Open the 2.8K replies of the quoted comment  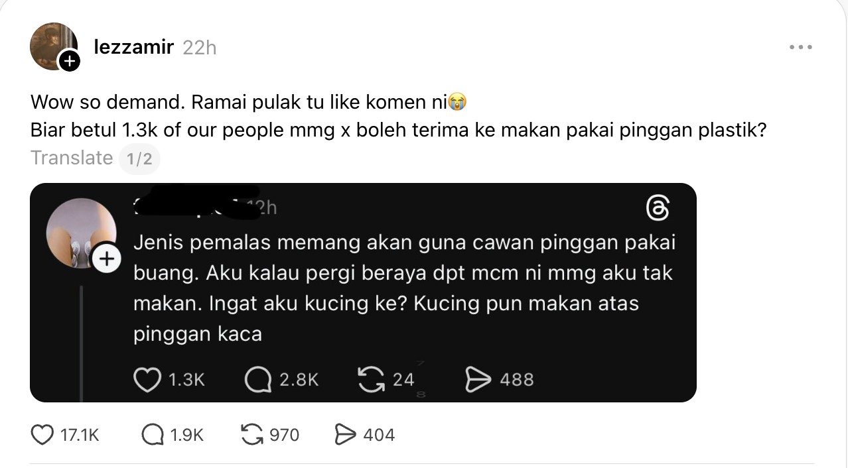pos(257,380)
